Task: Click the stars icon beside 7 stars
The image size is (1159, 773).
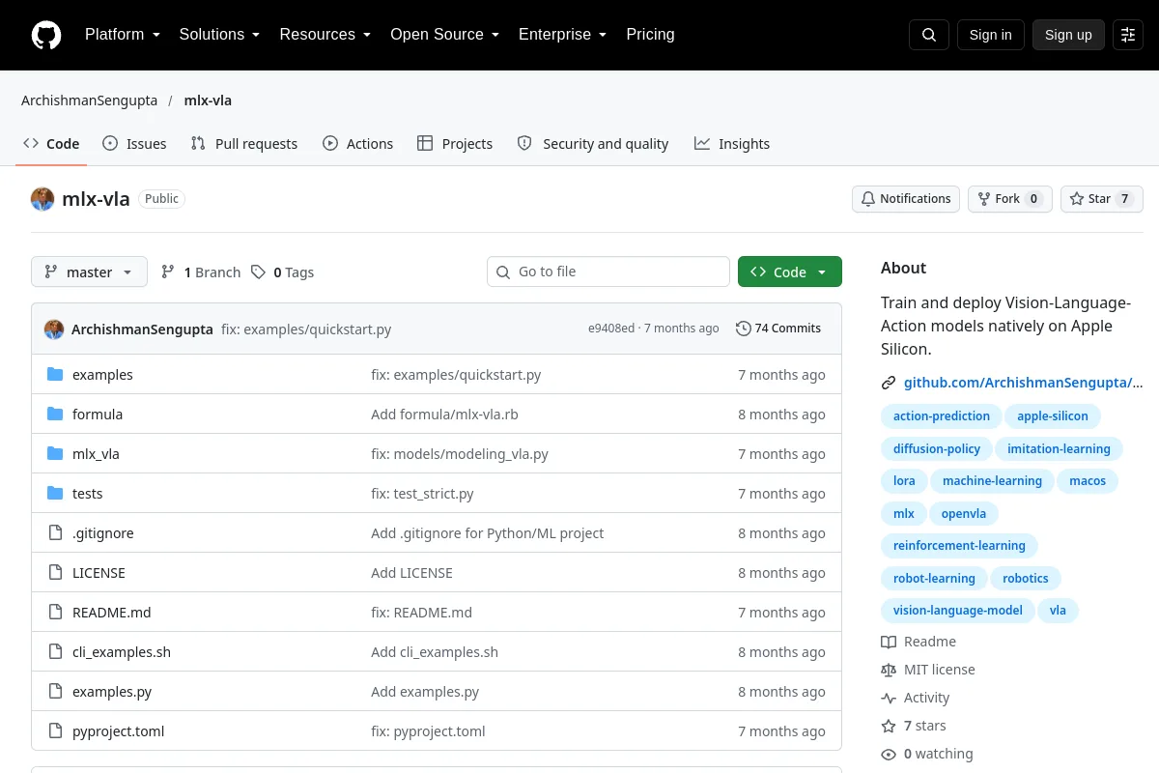Action: coord(889,726)
